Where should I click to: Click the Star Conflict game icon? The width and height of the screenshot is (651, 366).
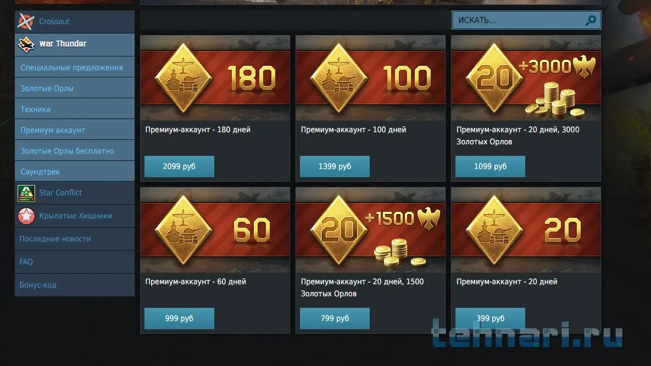pos(26,193)
